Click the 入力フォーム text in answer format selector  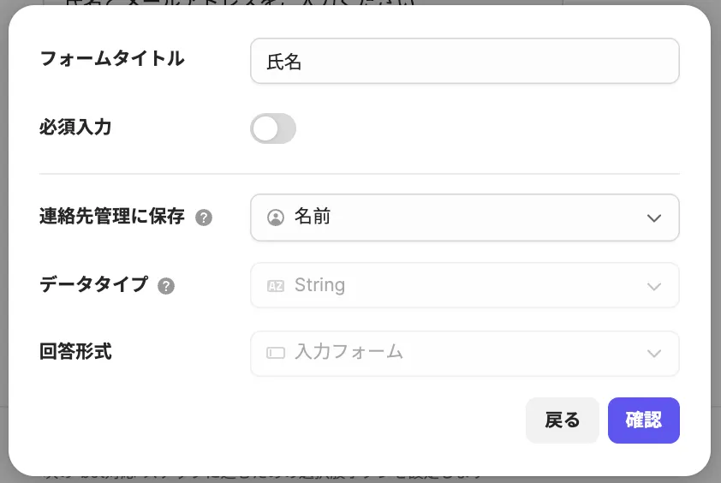click(x=349, y=352)
